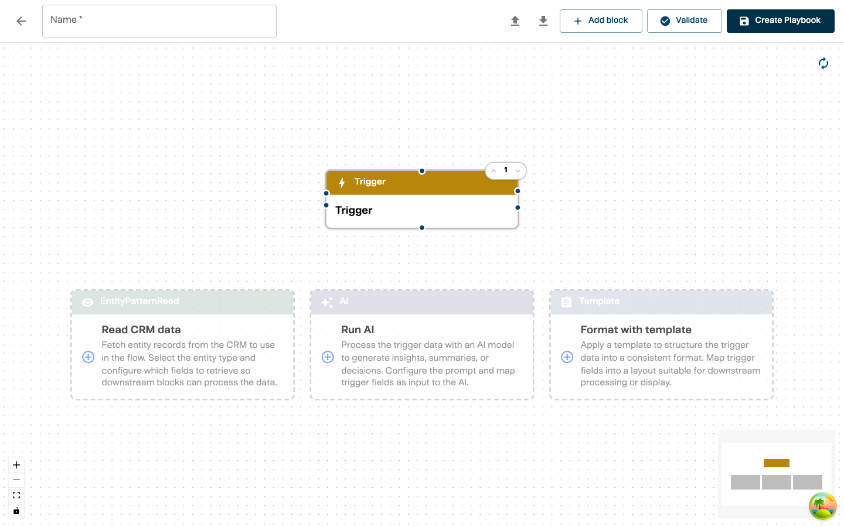The height and width of the screenshot is (527, 844).
Task: Click the back arrow icon
Action: tap(21, 21)
